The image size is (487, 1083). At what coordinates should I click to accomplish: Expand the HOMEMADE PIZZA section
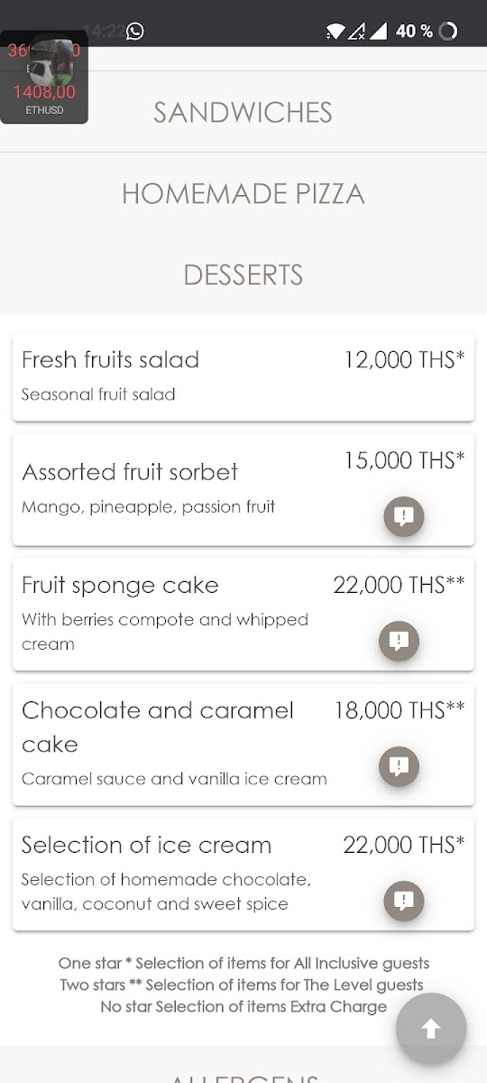tap(243, 193)
